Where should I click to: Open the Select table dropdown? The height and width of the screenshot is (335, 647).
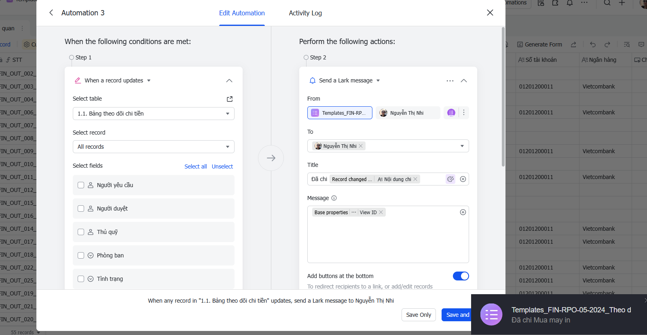(154, 114)
